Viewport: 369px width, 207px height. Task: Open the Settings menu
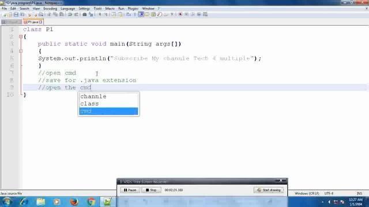(x=84, y=9)
